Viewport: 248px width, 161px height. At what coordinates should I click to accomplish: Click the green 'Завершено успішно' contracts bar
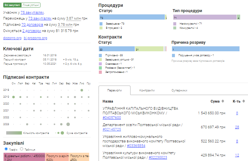tap(149, 49)
